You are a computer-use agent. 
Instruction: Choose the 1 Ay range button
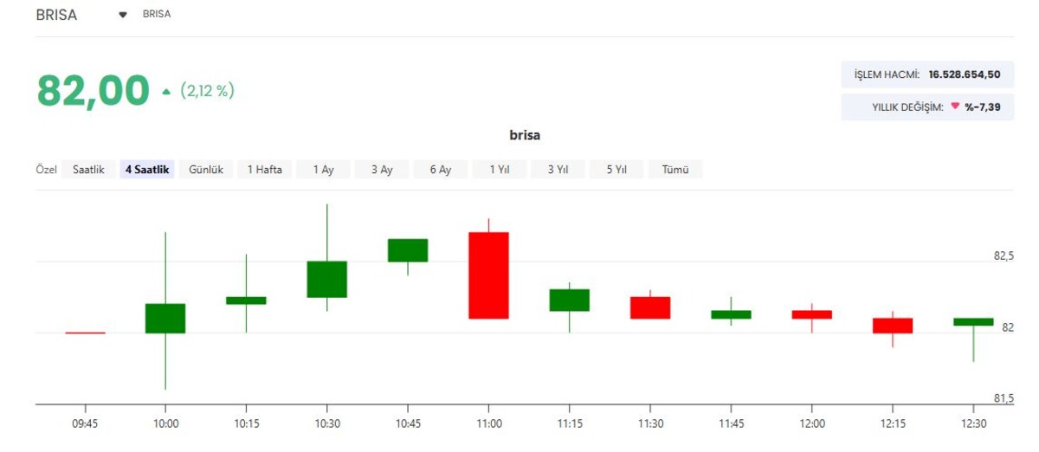[323, 170]
